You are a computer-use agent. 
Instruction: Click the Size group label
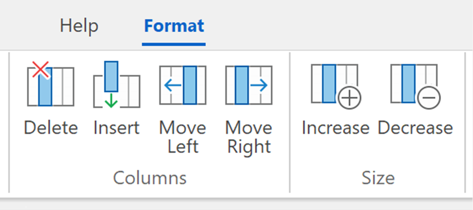378,178
